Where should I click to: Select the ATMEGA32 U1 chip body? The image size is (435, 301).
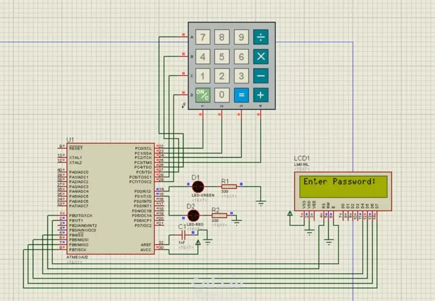point(111,198)
